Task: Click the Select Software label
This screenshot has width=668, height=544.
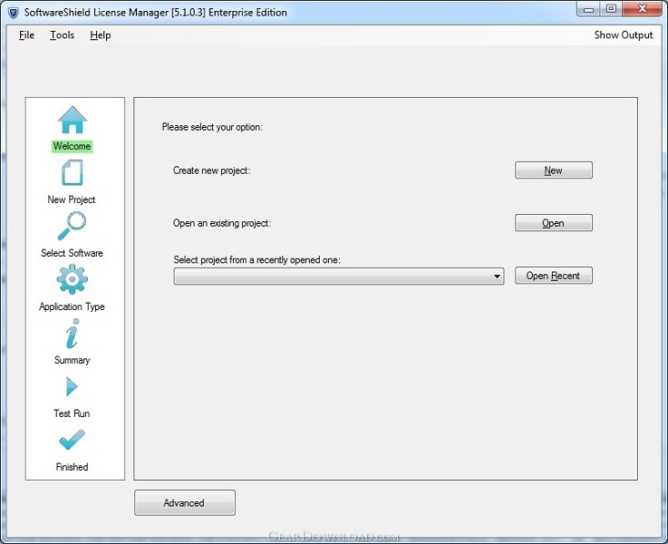Action: pyautogui.click(x=72, y=253)
